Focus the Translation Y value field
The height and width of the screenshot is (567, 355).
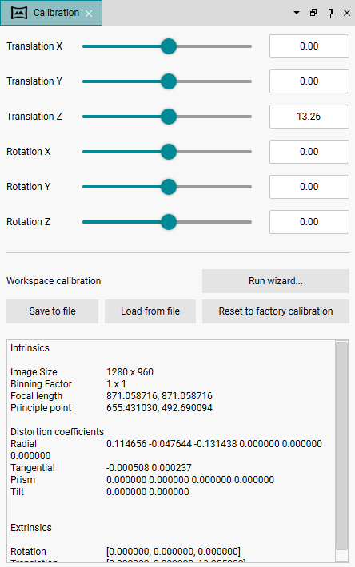309,81
